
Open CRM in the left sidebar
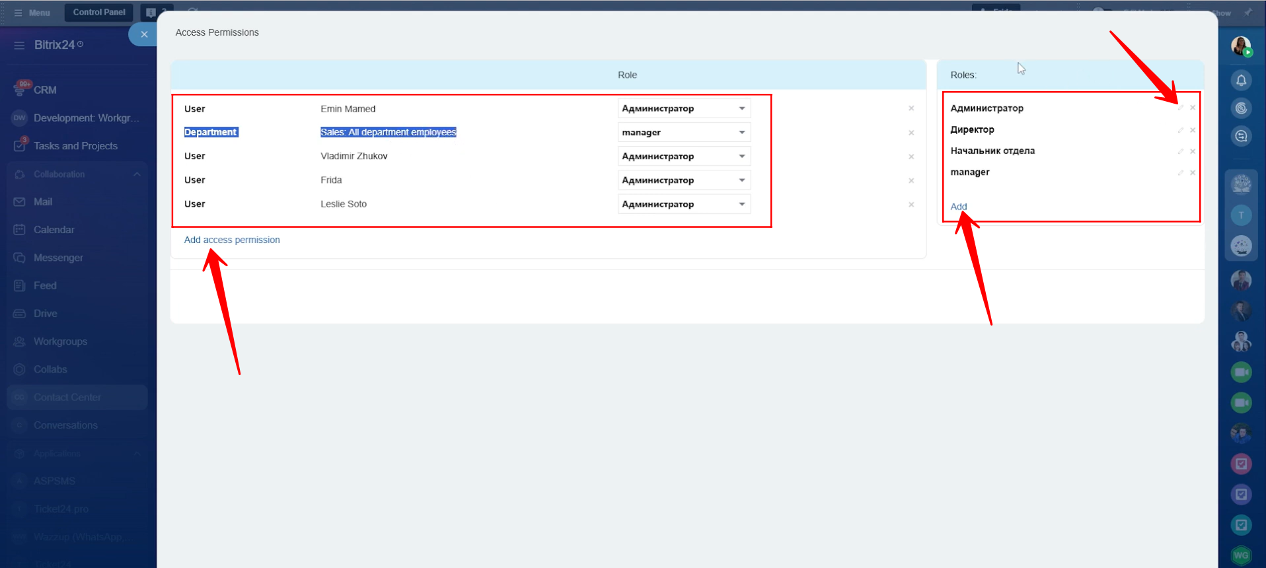tap(45, 90)
